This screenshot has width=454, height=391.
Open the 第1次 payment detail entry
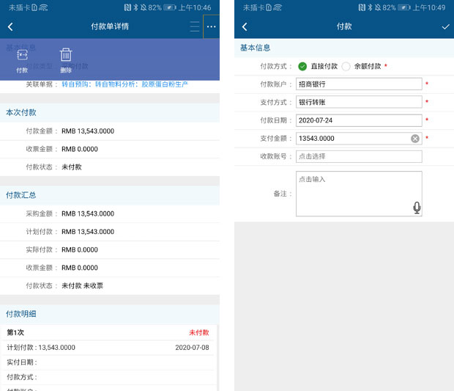[x=110, y=332]
